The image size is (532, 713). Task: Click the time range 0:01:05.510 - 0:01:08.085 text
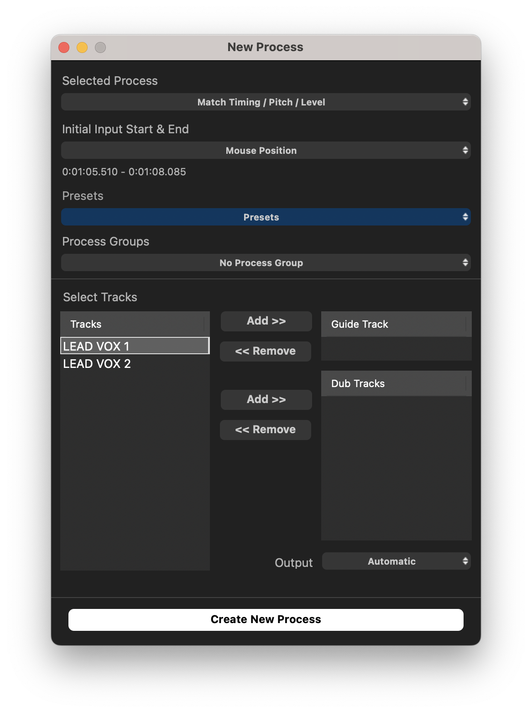pyautogui.click(x=124, y=172)
